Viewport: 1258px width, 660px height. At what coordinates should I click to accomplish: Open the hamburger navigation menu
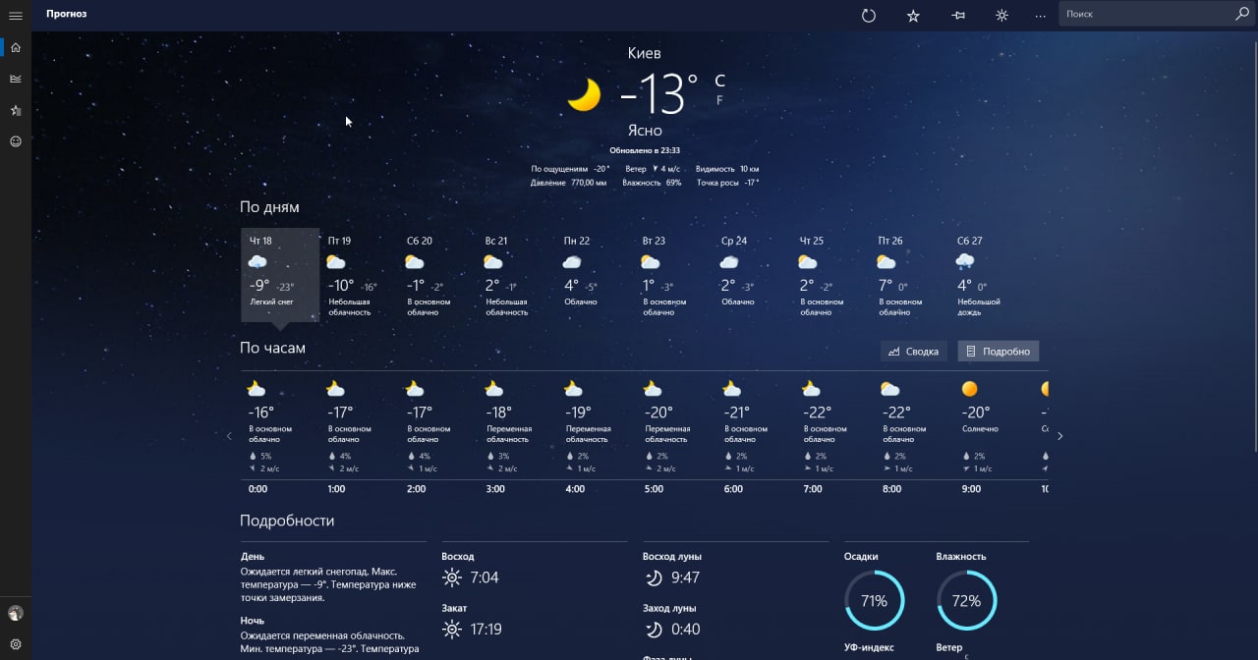16,15
